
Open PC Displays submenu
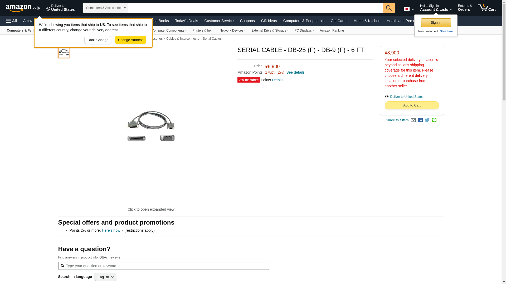point(304,31)
